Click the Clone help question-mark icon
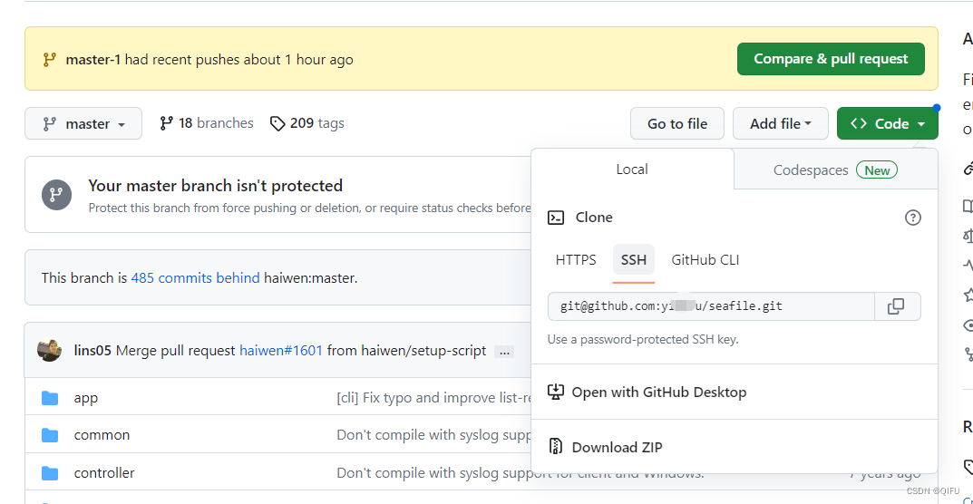 [x=913, y=218]
